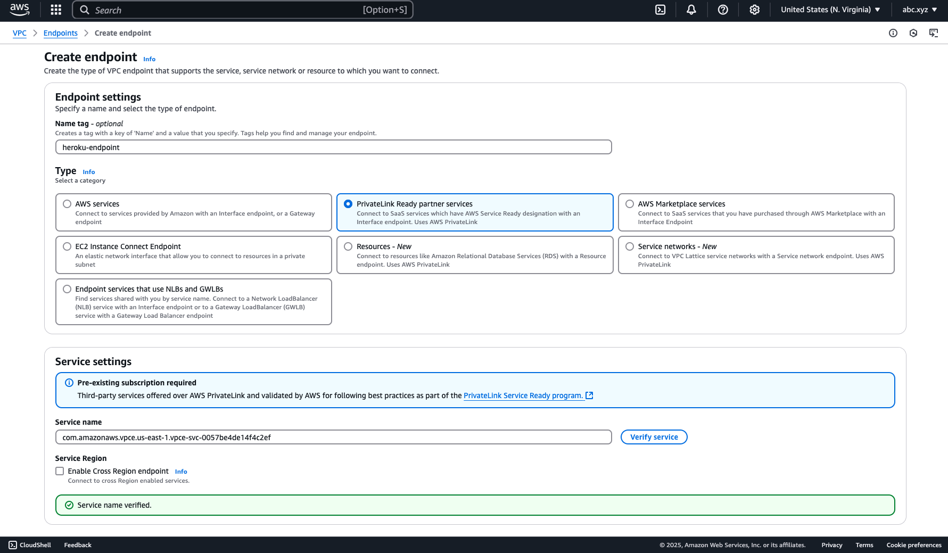Open PrivateLink Service Ready program link
The image size is (948, 553).
click(x=523, y=395)
